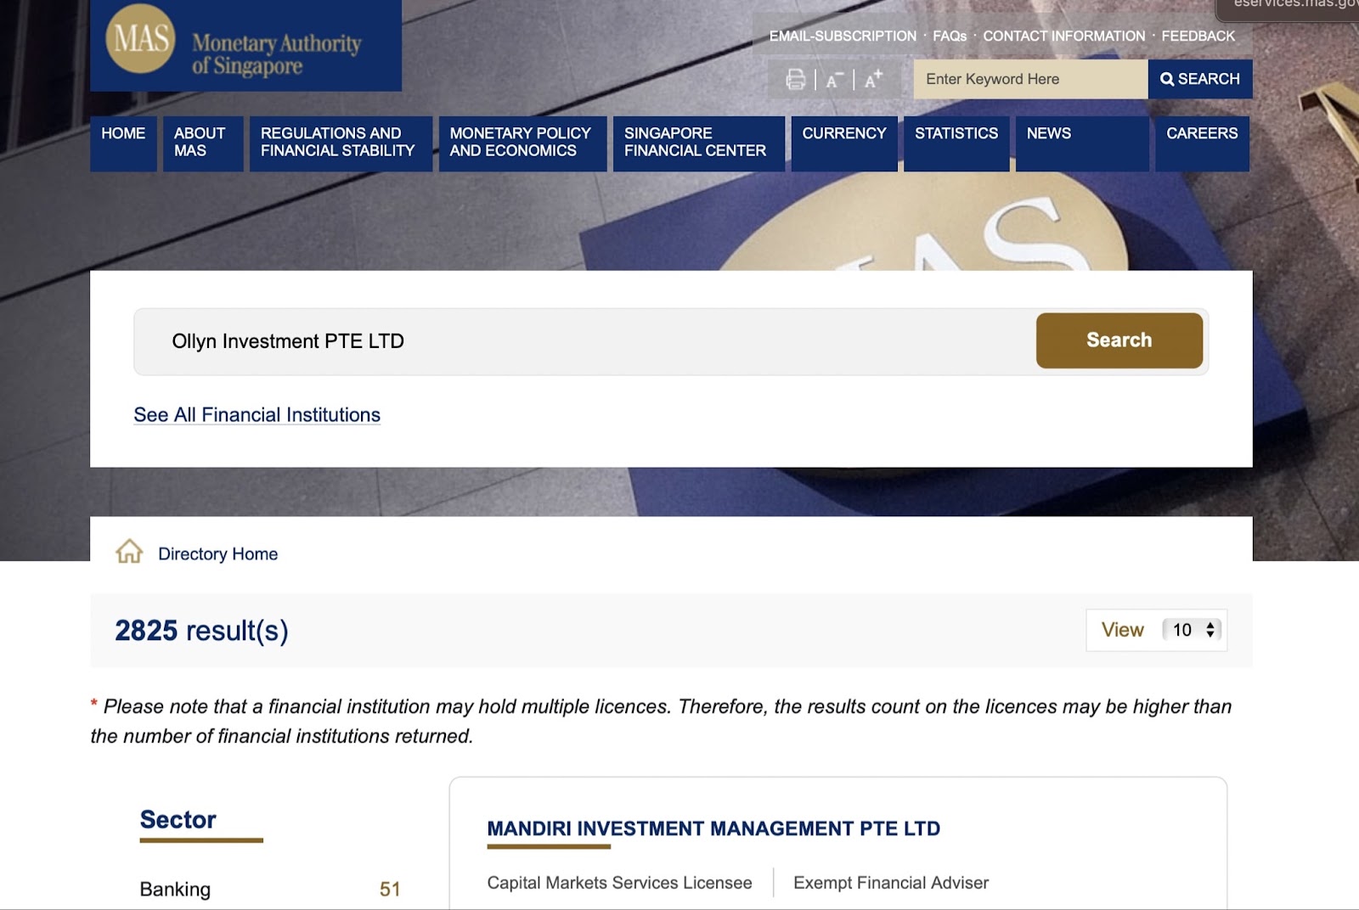Open the NEWS menu
Screen dimensions: 1359x910
tap(1082, 143)
